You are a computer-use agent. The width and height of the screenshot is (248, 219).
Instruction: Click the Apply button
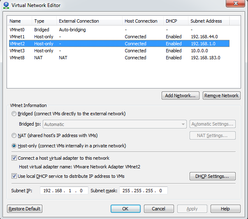(x=192, y=209)
